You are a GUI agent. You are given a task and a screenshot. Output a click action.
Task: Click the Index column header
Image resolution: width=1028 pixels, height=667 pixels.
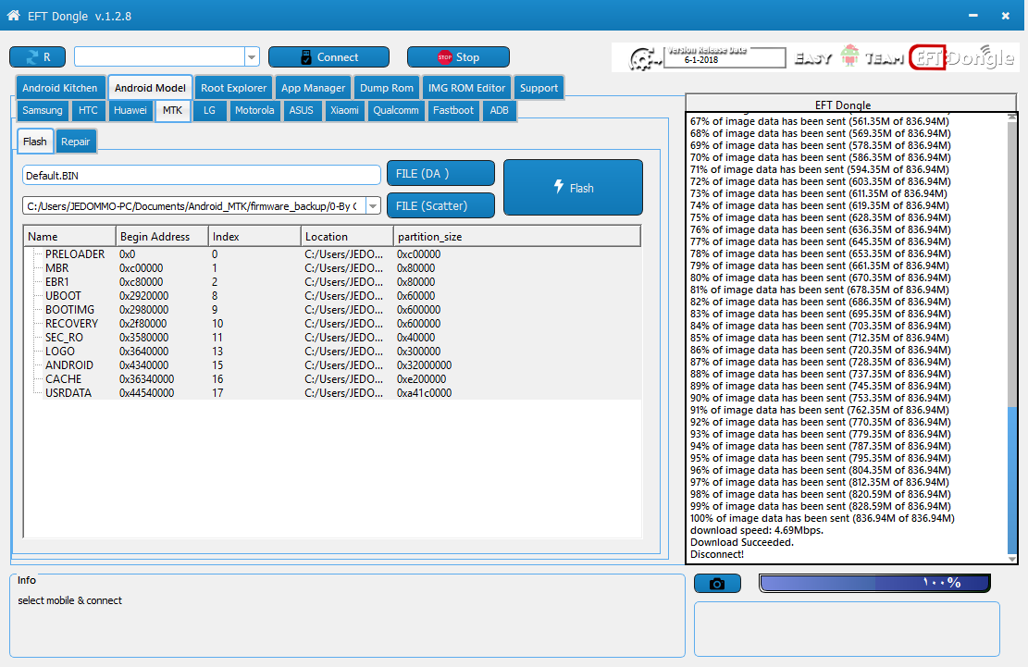(x=254, y=237)
